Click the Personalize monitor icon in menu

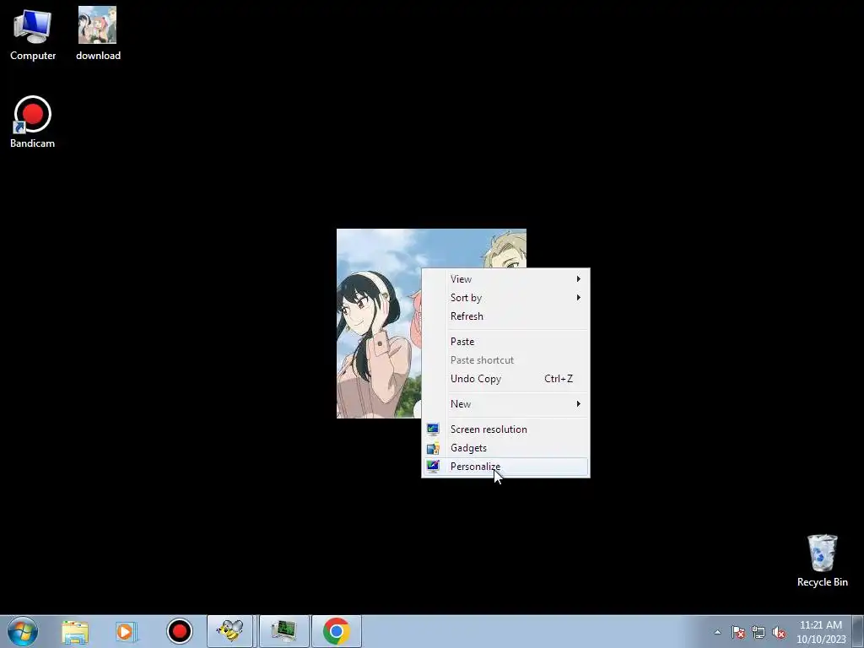tap(433, 466)
